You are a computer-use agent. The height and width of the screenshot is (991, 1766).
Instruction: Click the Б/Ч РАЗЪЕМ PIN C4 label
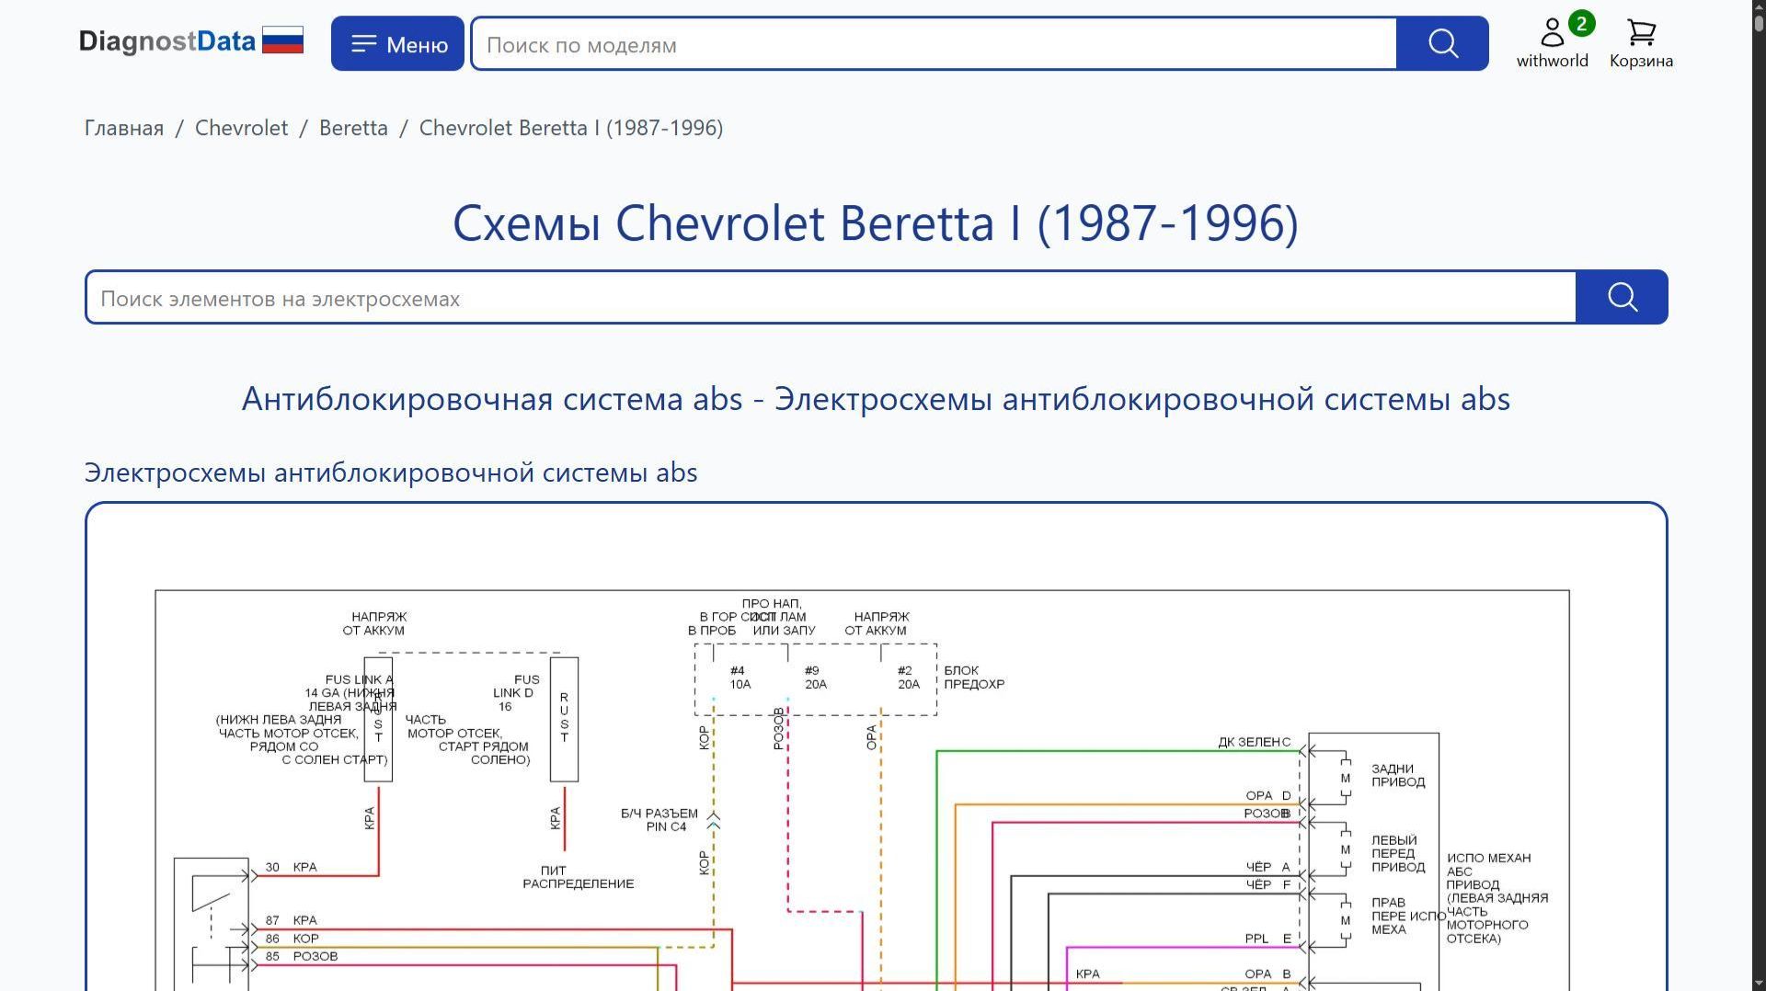point(659,820)
